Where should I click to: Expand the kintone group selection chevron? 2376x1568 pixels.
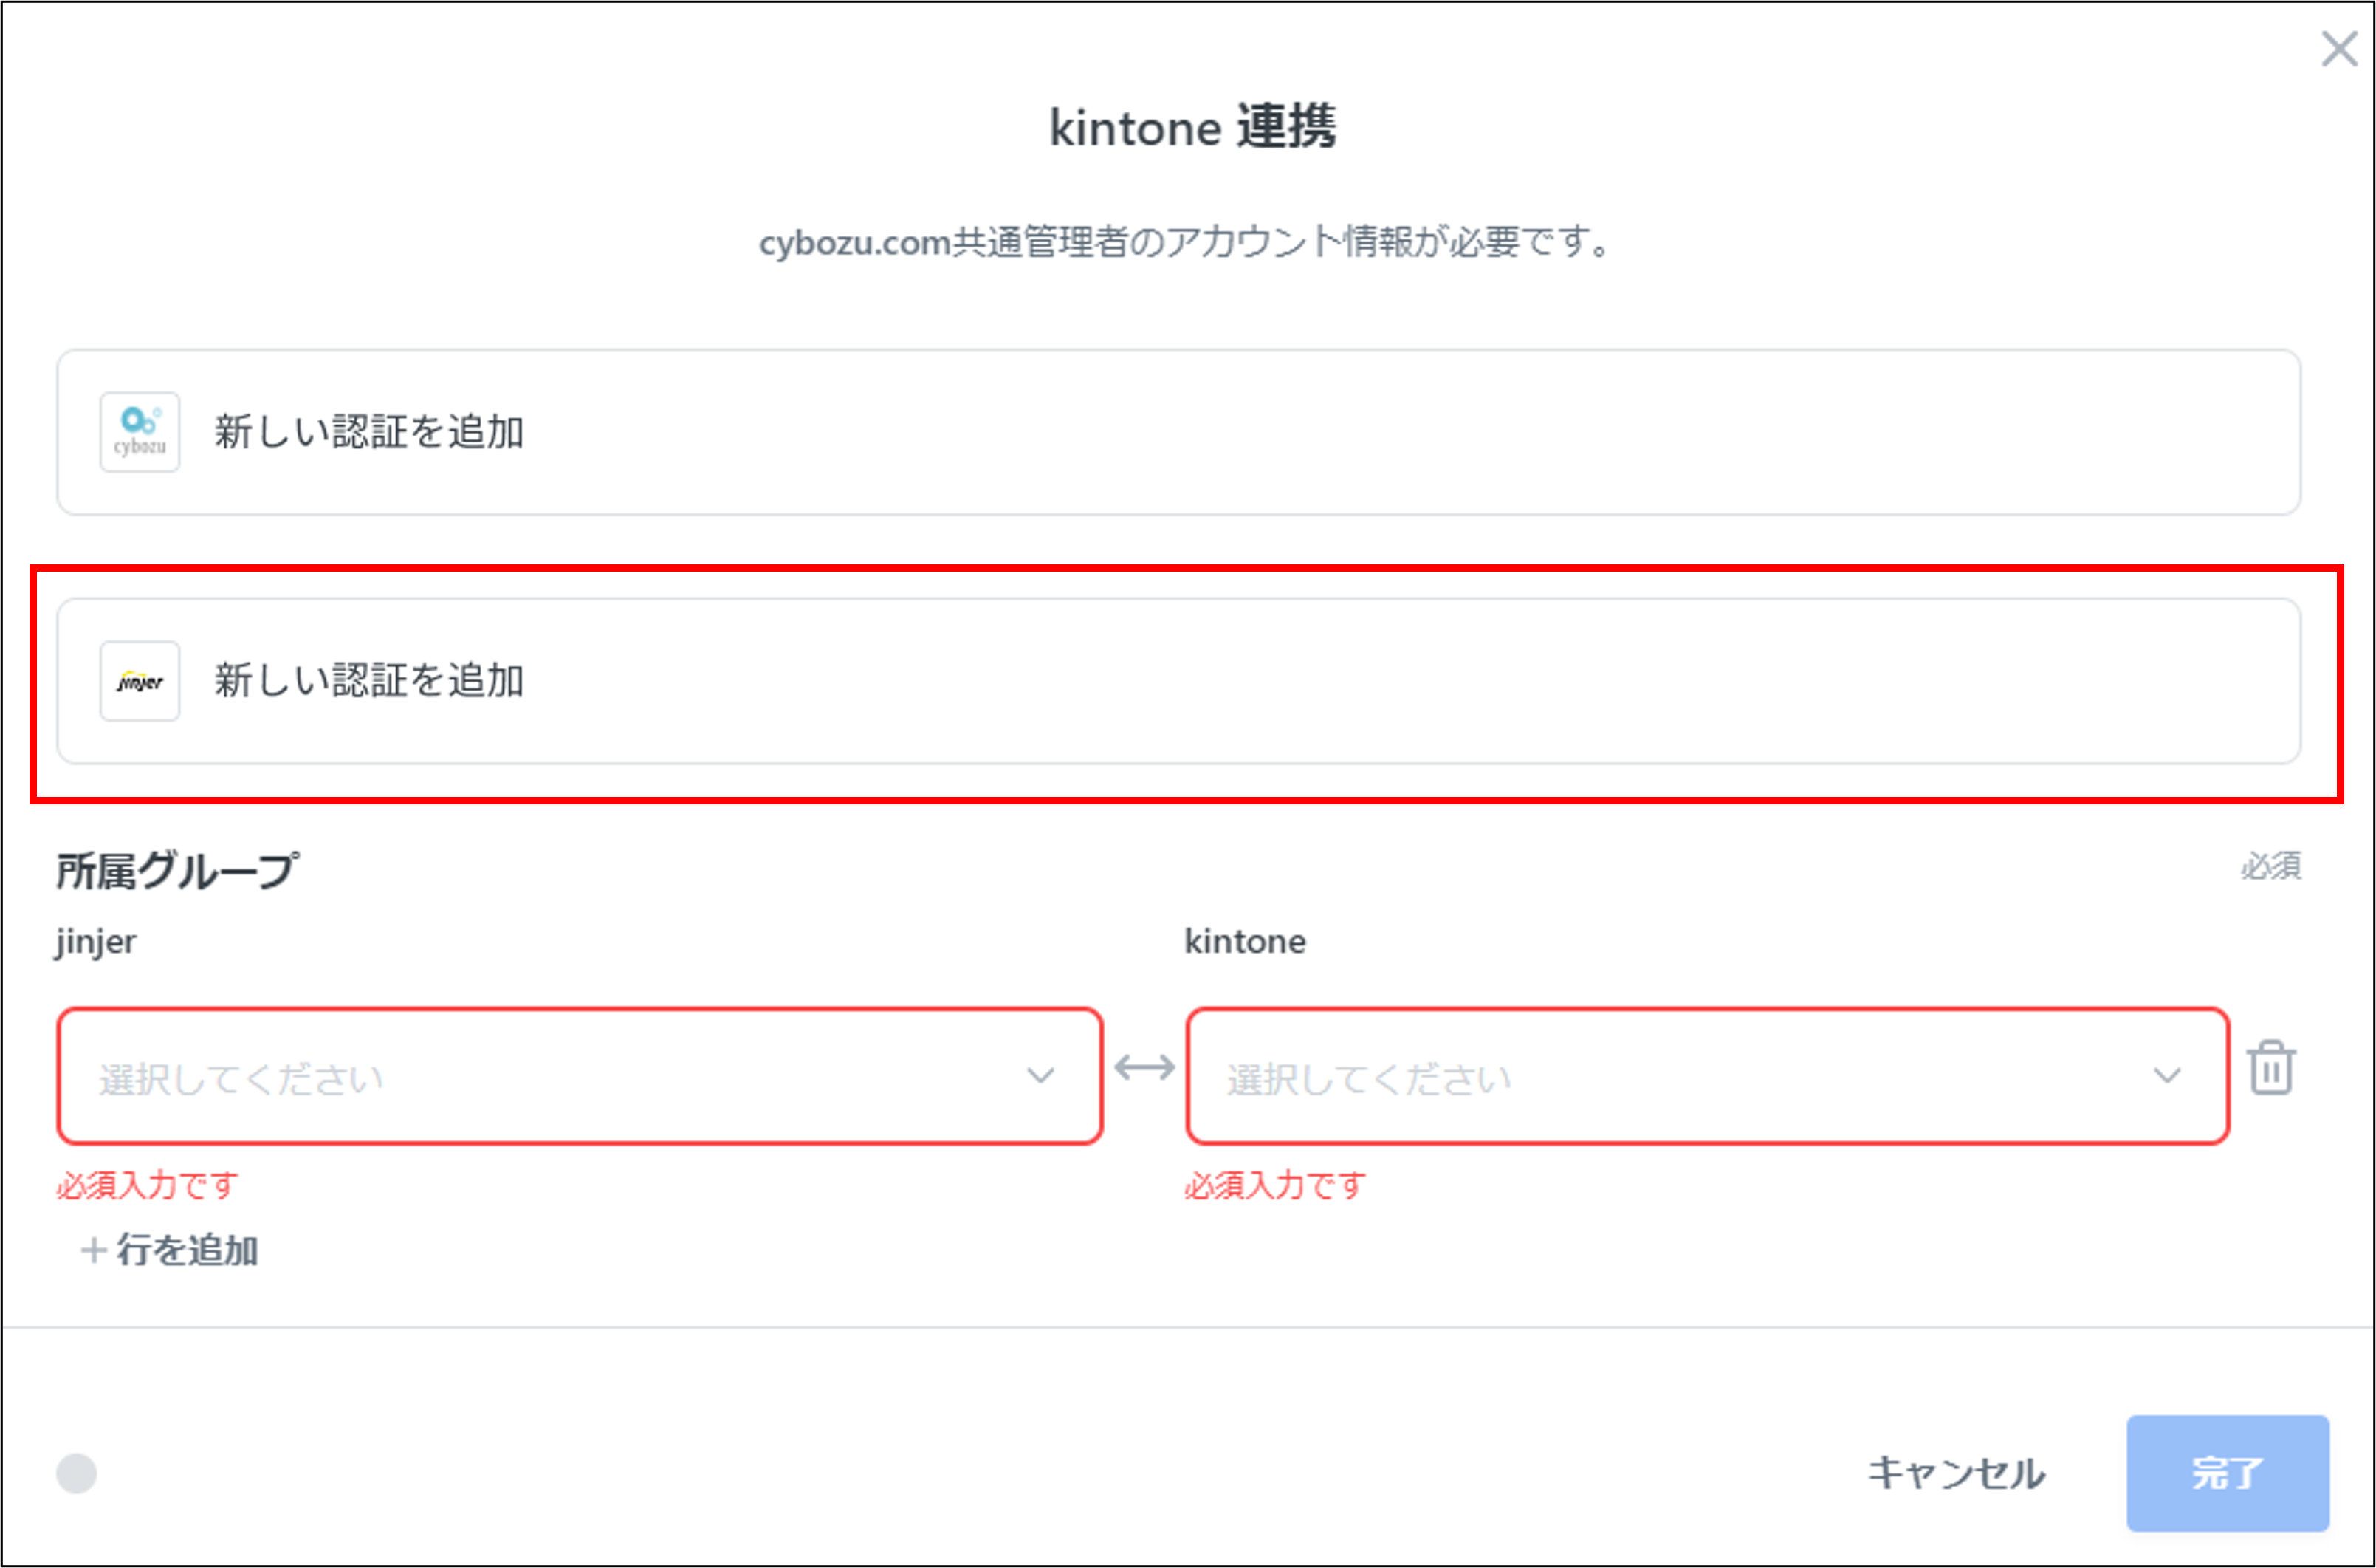pyautogui.click(x=2167, y=1076)
